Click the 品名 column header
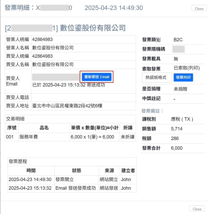 coord(44,128)
